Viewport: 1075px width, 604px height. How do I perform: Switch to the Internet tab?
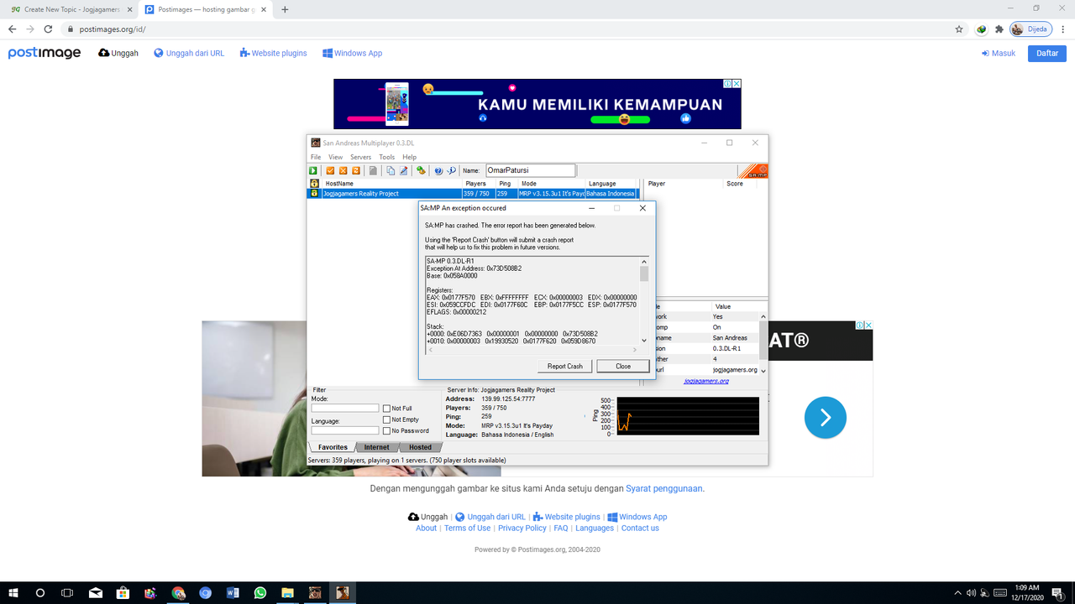(x=376, y=447)
